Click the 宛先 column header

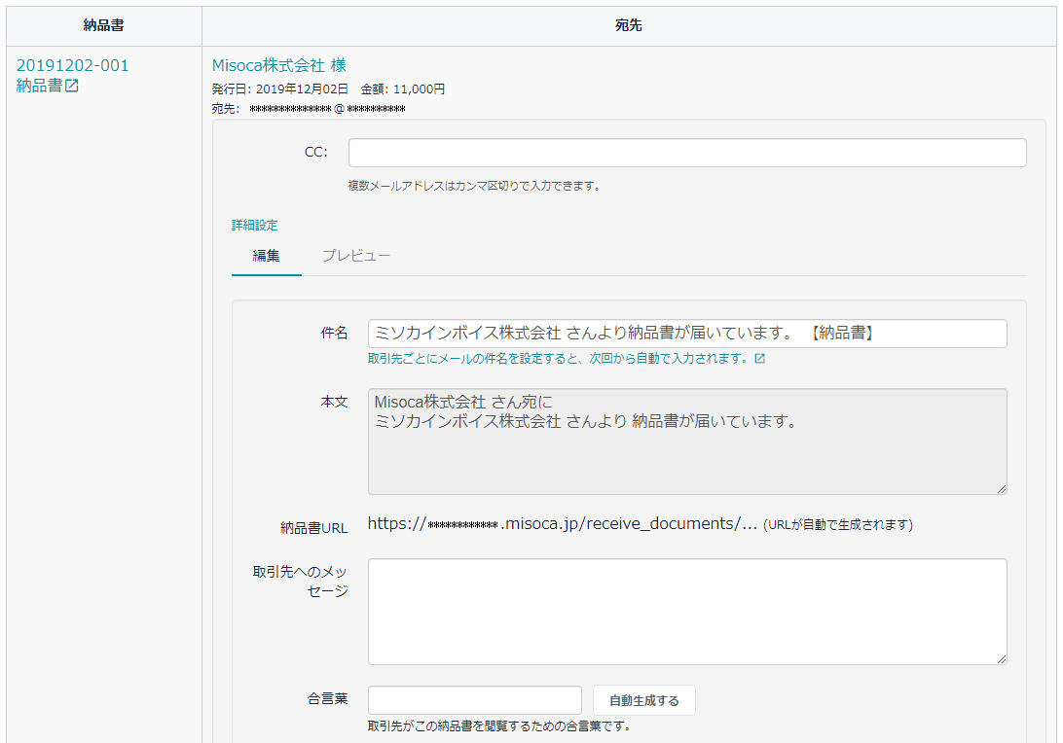point(629,25)
